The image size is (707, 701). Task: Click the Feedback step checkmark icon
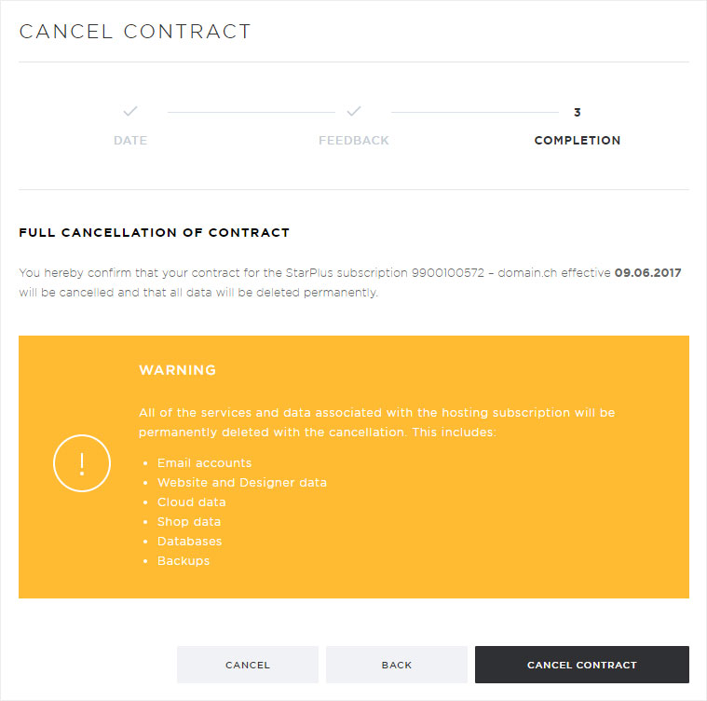[354, 111]
